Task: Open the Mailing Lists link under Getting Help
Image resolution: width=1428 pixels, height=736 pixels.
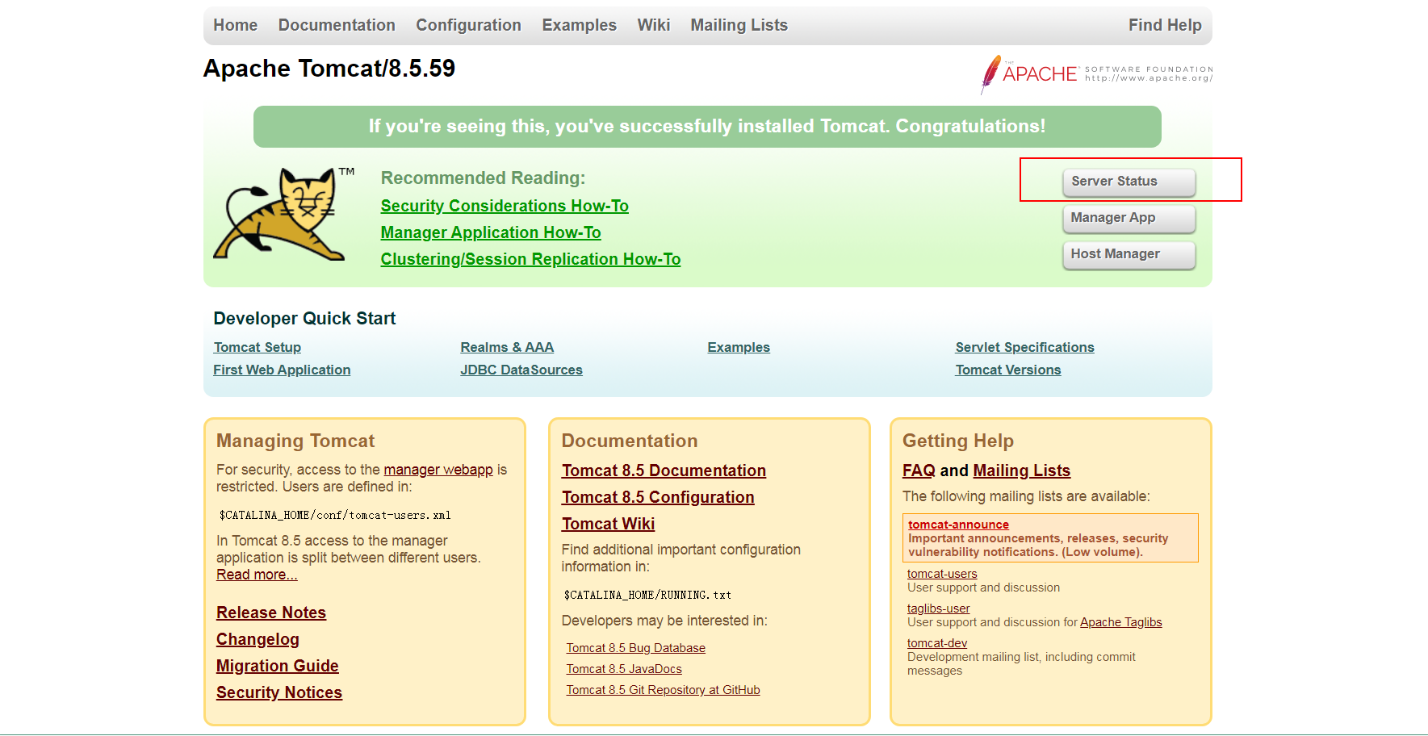Action: click(1022, 470)
